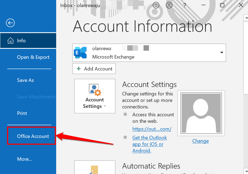Send a smile feedback icon
The image size is (248, 174).
point(156,5)
